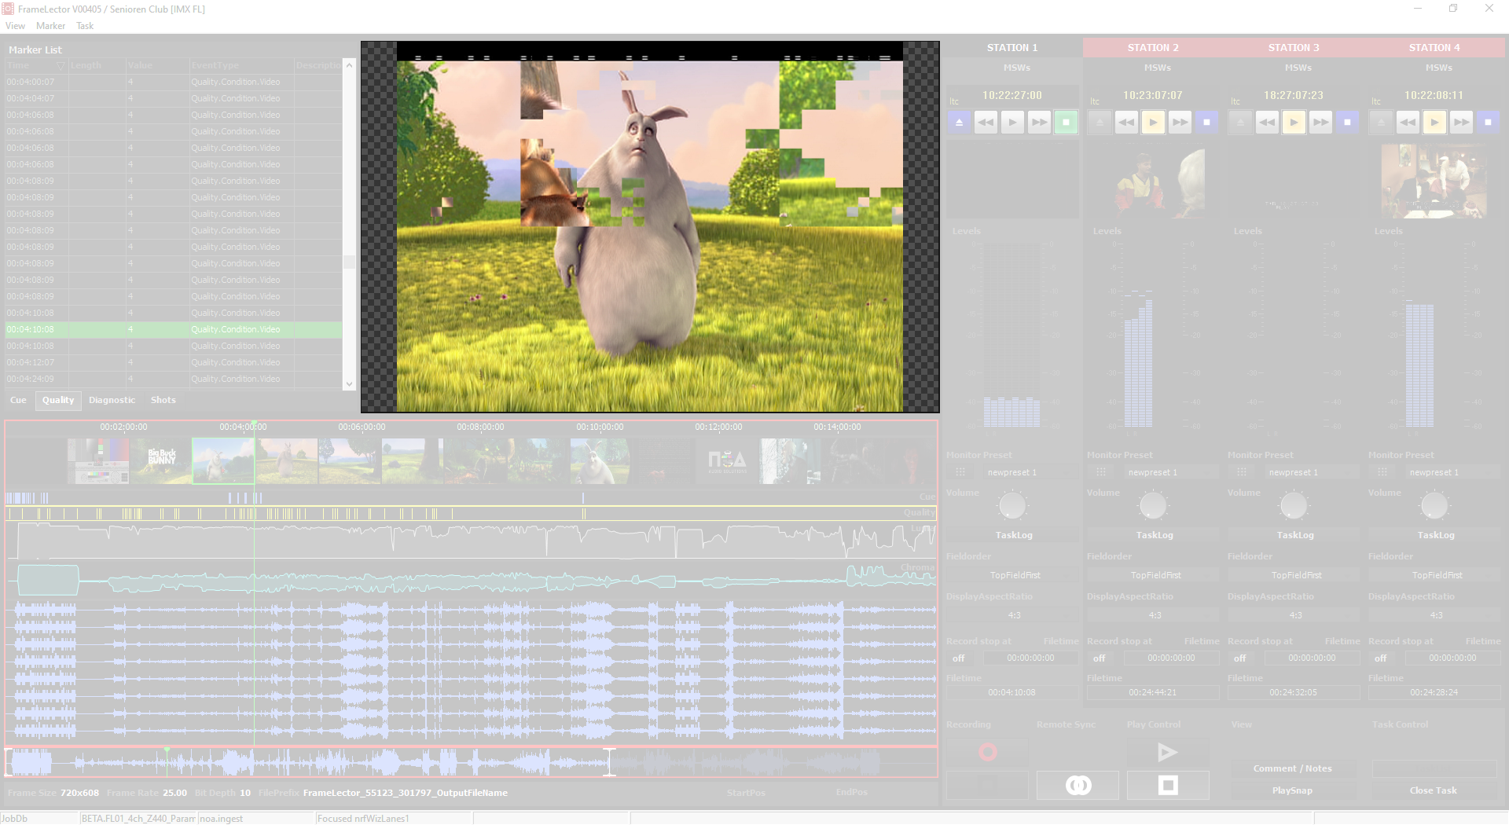Screen dimensions: 1509x825
Task: Click Station 1 Record stop at time field
Action: (x=1030, y=658)
